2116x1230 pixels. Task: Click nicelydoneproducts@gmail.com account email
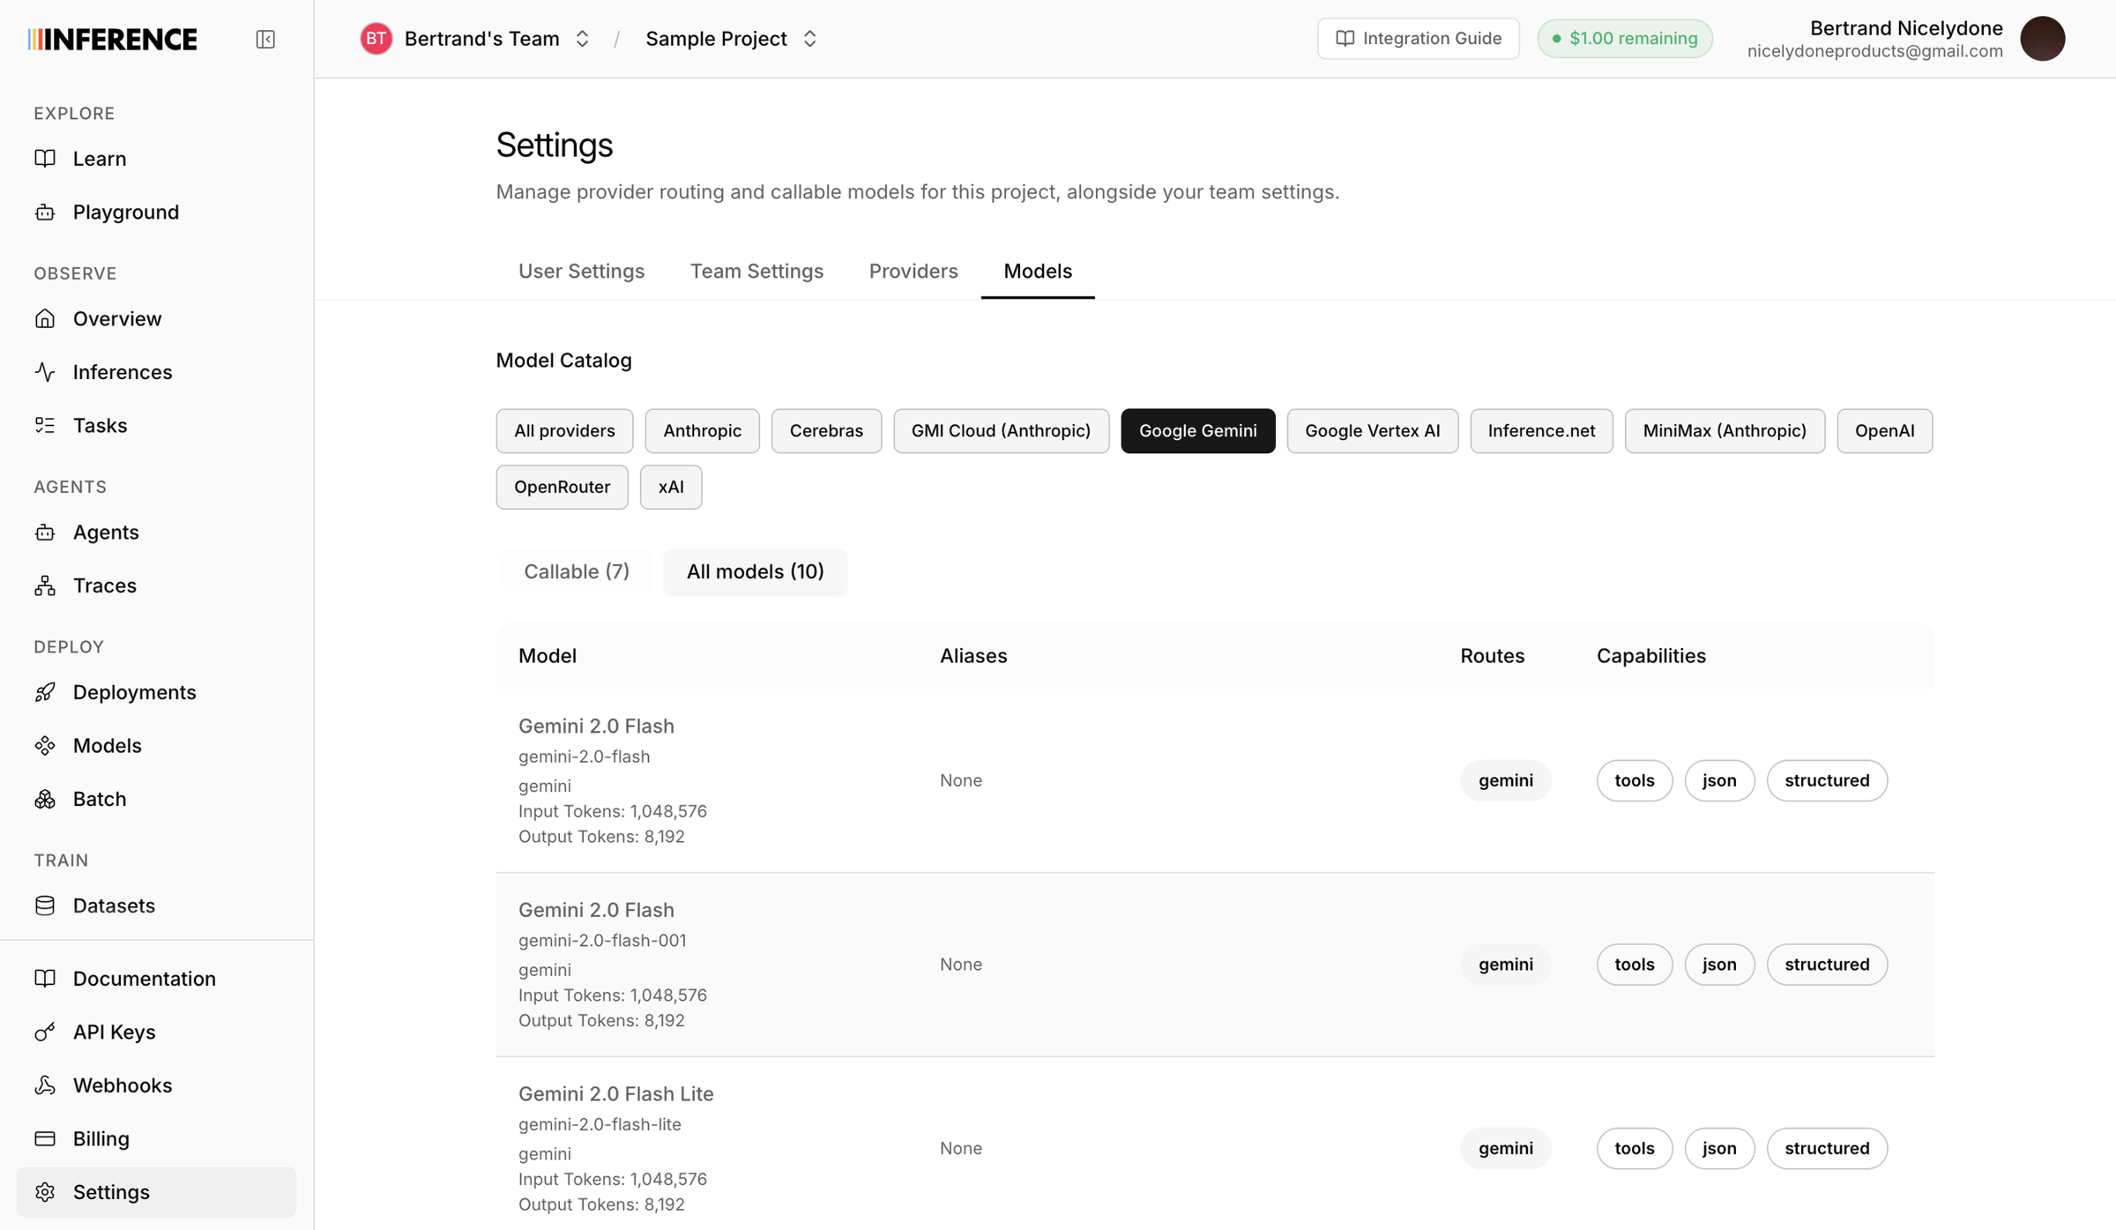(1874, 51)
